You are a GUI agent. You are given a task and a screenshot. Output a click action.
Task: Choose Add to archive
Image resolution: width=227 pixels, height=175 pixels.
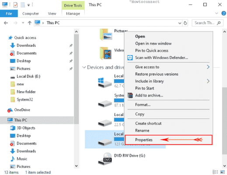point(149,95)
